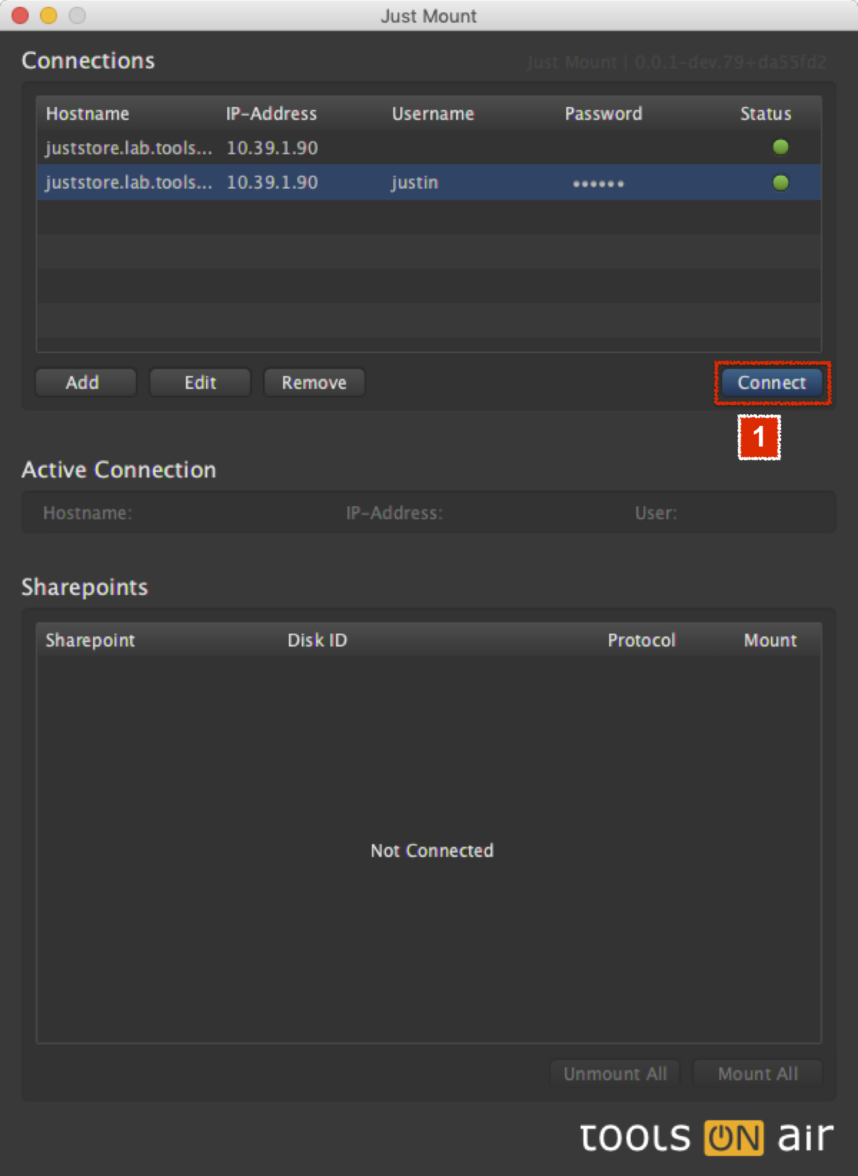Click the Mount column header
This screenshot has width=858, height=1176.
tap(770, 640)
